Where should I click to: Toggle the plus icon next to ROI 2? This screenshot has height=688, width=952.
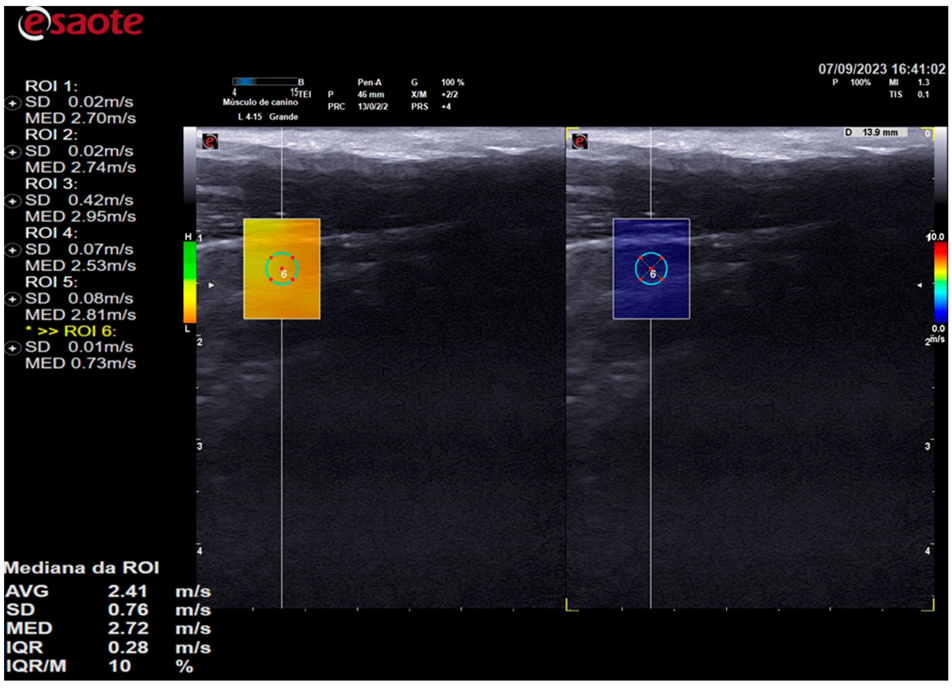(13, 152)
